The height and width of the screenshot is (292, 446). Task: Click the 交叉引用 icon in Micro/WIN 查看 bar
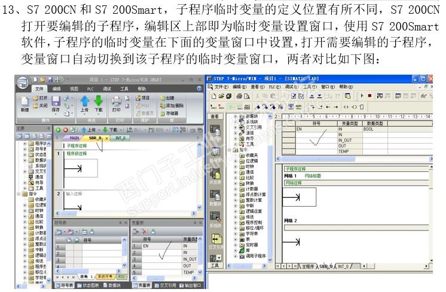216,239
